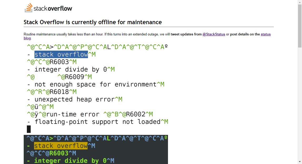
Task: Click 'floating-point support not loaded' line
Action: point(97,122)
